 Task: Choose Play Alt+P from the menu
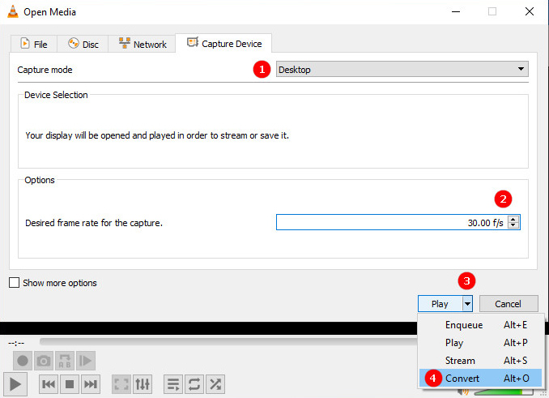(x=480, y=343)
